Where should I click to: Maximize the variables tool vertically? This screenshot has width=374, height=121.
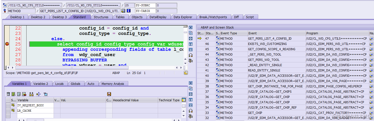click(x=191, y=100)
